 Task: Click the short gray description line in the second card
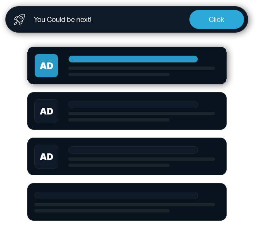coord(119,120)
